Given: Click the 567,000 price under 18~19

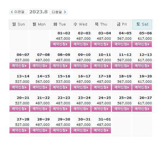Looking at the screenshot, I should (124, 82).
